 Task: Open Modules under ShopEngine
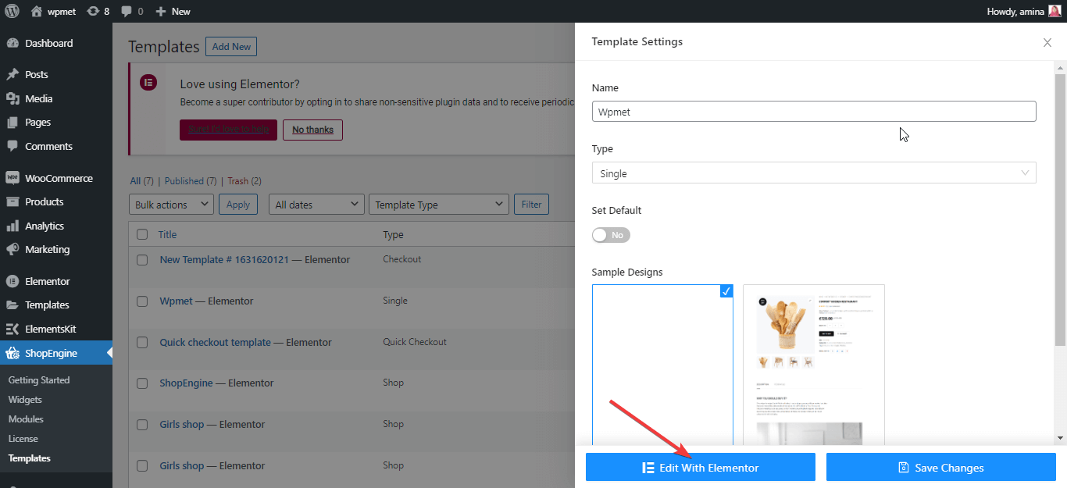coord(26,419)
